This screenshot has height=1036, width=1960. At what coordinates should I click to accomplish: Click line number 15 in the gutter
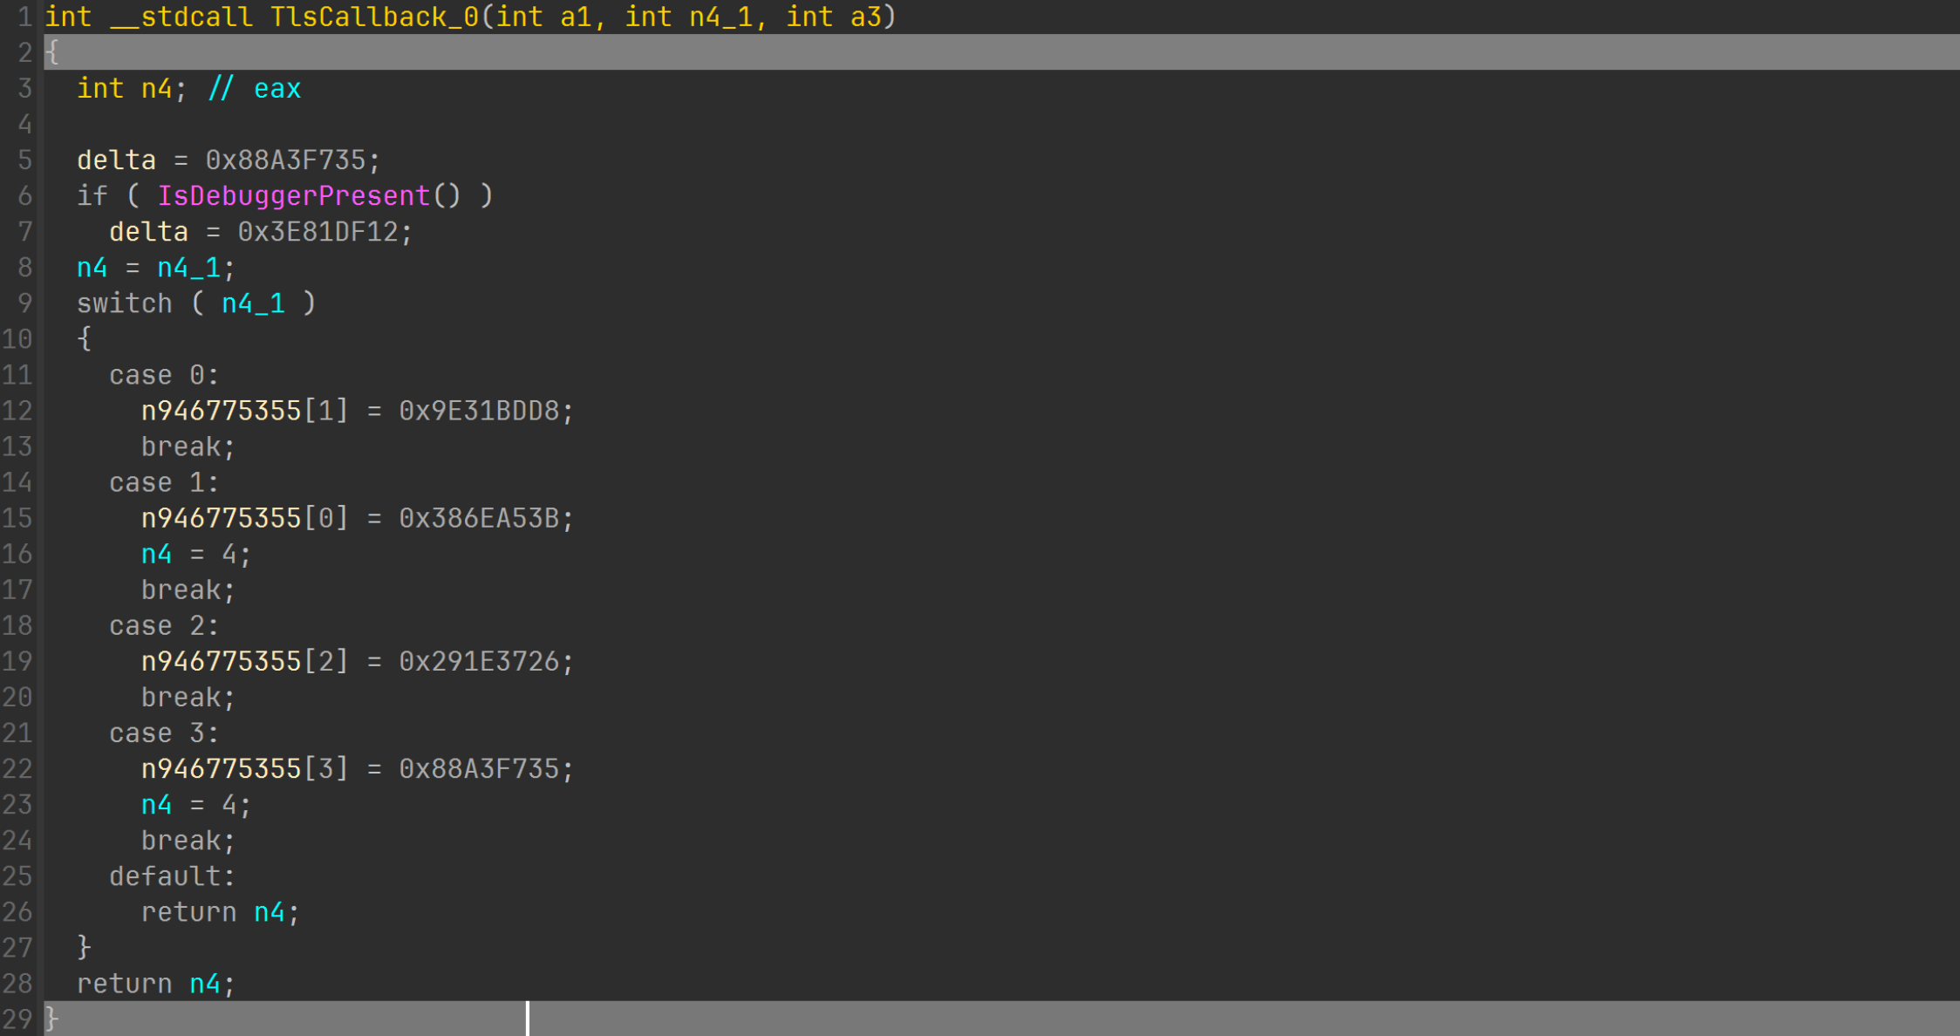pyautogui.click(x=18, y=518)
